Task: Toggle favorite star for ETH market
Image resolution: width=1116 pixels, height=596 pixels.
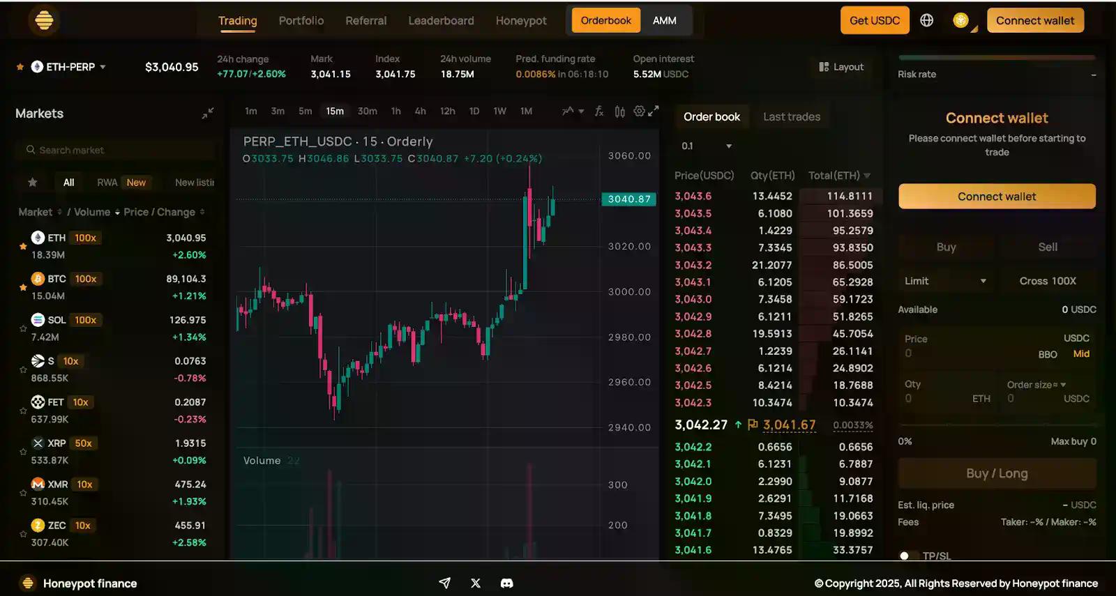Action: coord(23,246)
